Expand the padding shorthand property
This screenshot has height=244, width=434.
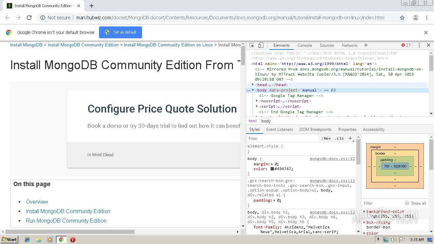[x=275, y=200]
